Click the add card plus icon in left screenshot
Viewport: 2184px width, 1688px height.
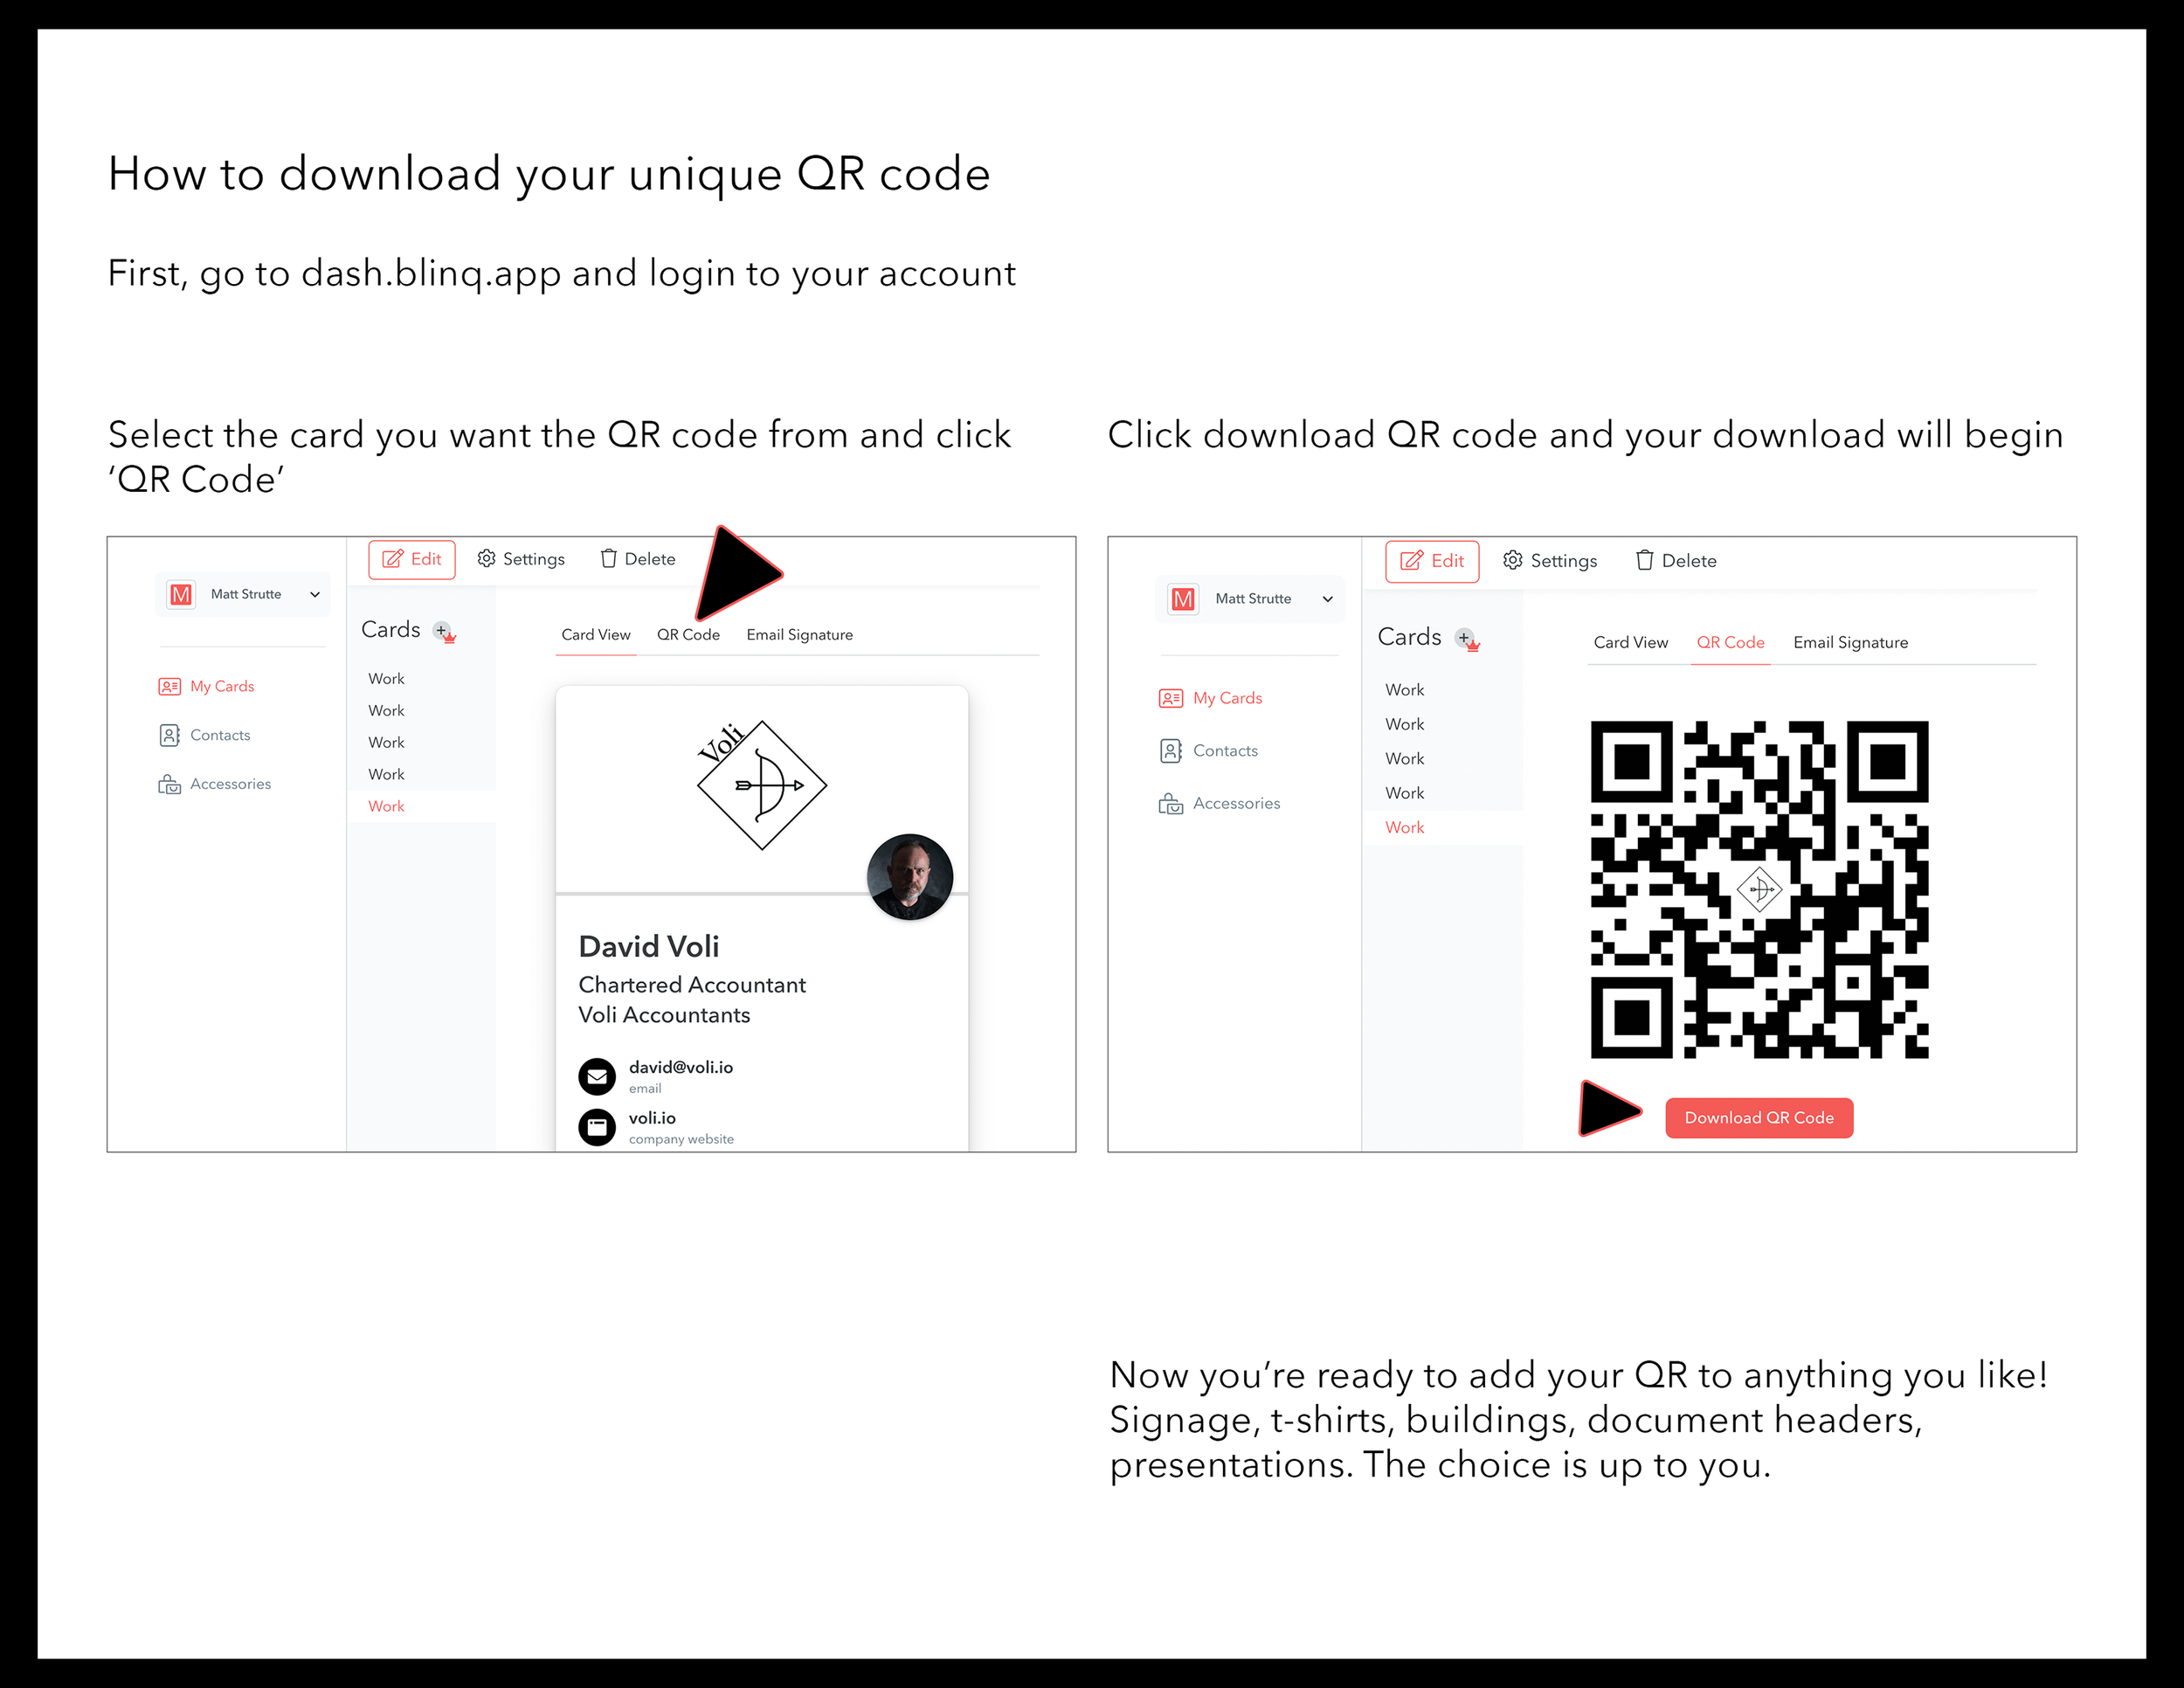(x=441, y=630)
